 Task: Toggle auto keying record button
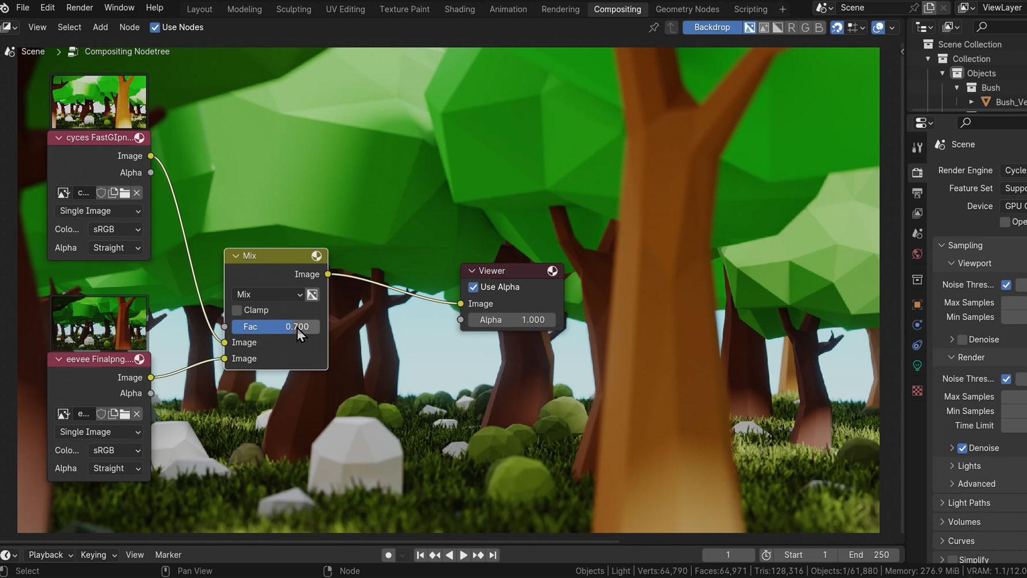pos(389,555)
